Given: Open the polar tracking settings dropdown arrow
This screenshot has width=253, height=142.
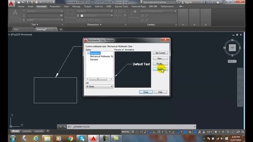Looking at the screenshot, I should (162, 132).
